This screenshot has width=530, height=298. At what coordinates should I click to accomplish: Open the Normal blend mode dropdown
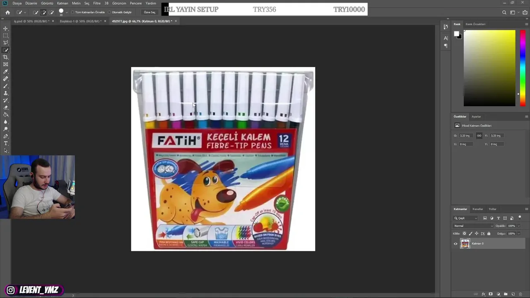(474, 226)
